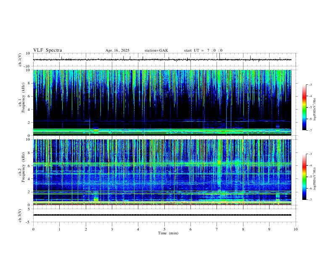Click the ch.2 colorbar 'log(PSD) (V²/Hz)' label
The height and width of the screenshot is (257, 333).
pyautogui.click(x=315, y=179)
